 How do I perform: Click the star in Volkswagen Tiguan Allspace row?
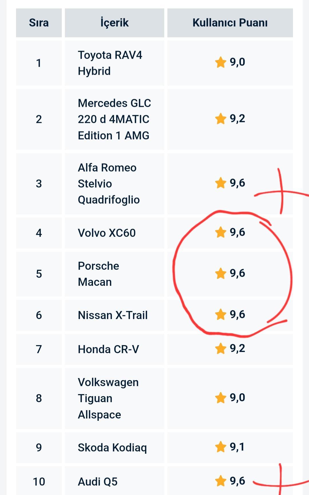(221, 398)
